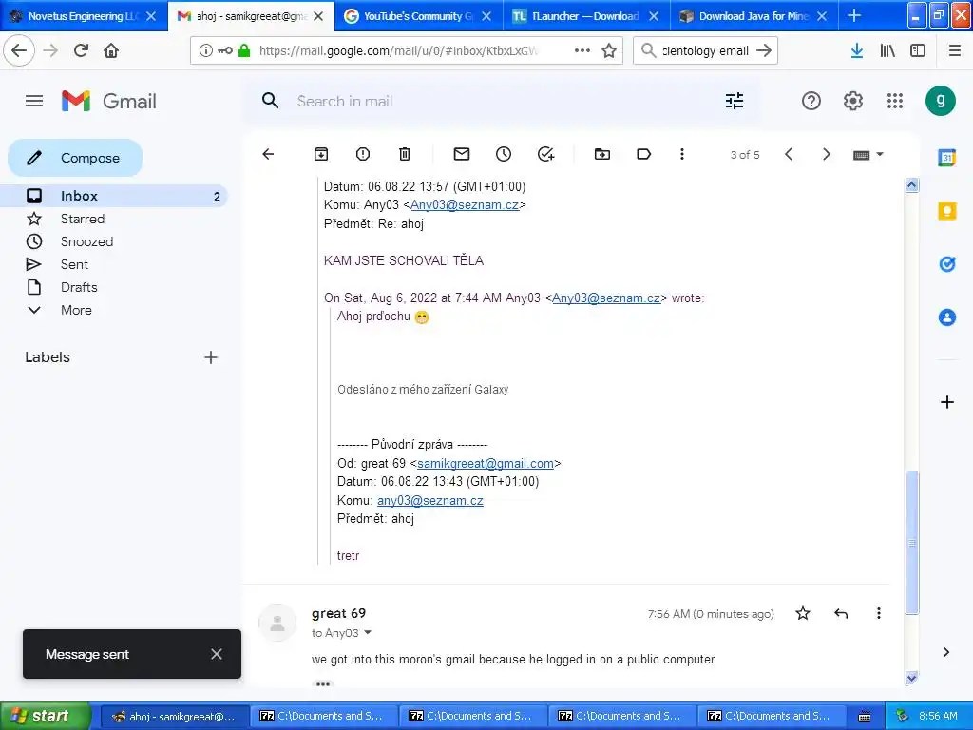This screenshot has height=730, width=973.
Task: Open Windows Start menu
Action: click(x=45, y=716)
